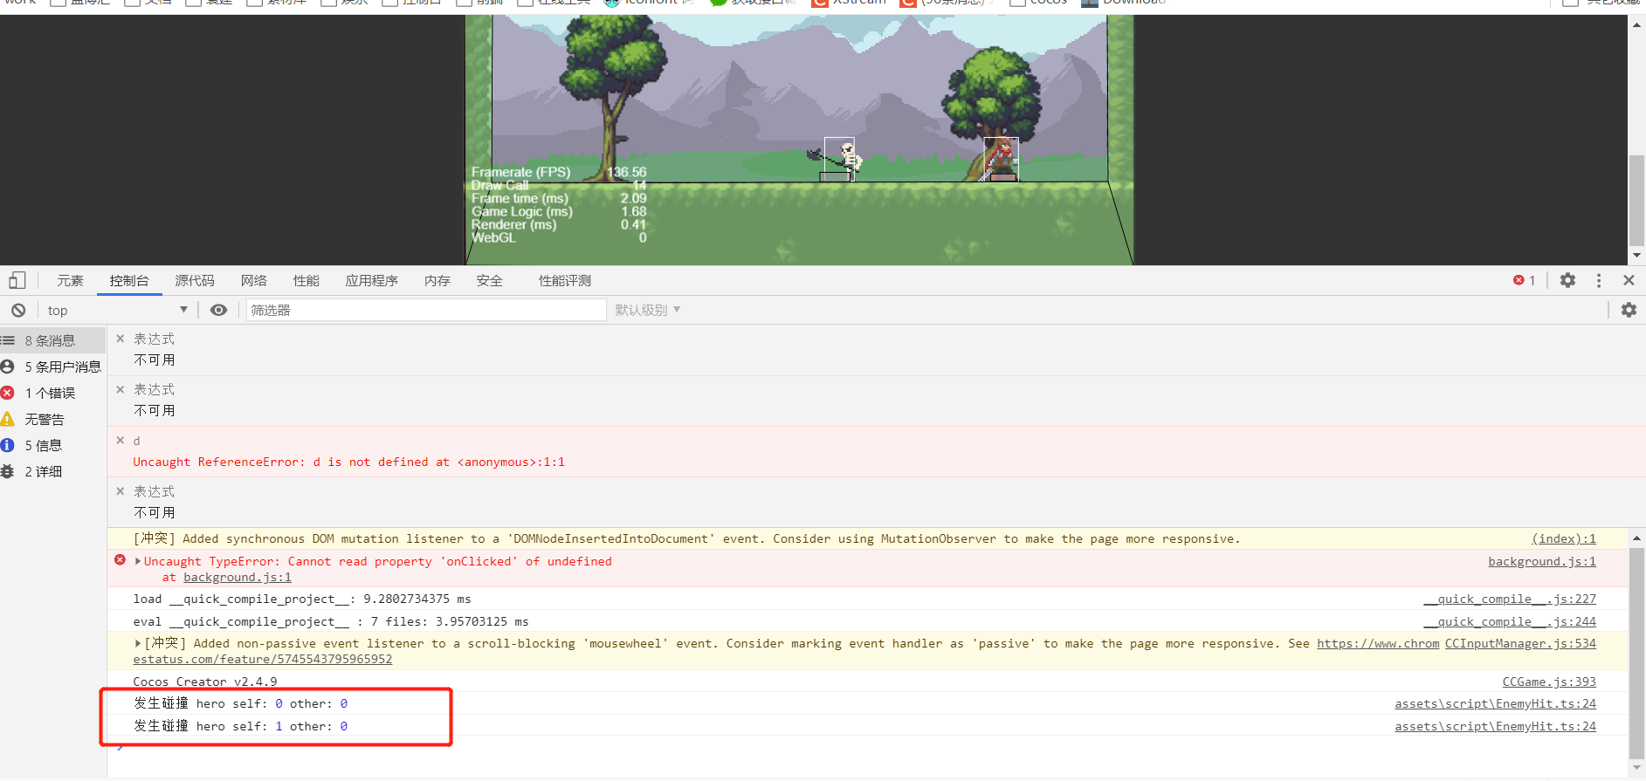
Task: Click the 'load __quick_compile_project__' log line
Action: [302, 599]
